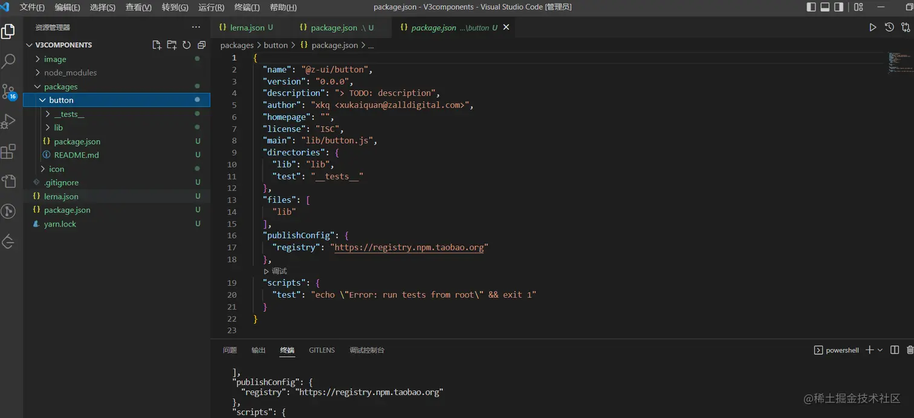Switch to the 问题 panel tab
This screenshot has height=418, width=914.
point(230,350)
